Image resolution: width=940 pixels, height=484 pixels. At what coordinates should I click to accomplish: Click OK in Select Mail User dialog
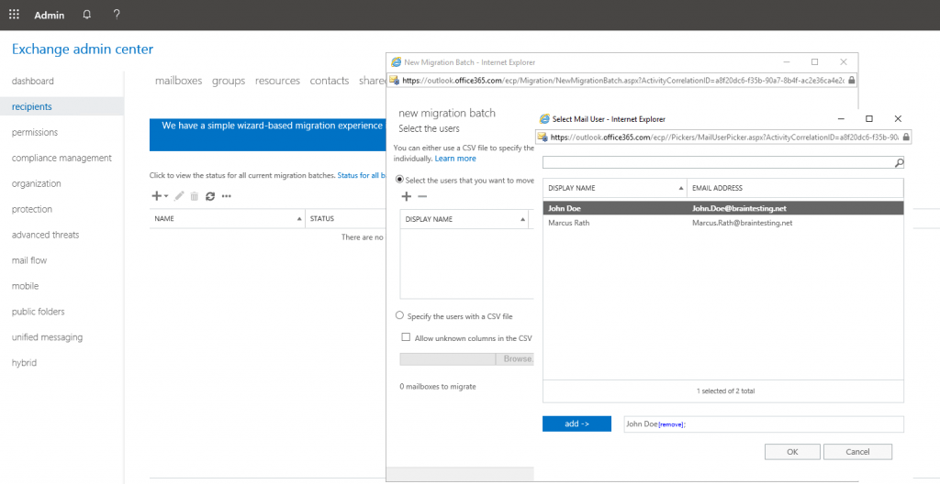[x=792, y=452]
